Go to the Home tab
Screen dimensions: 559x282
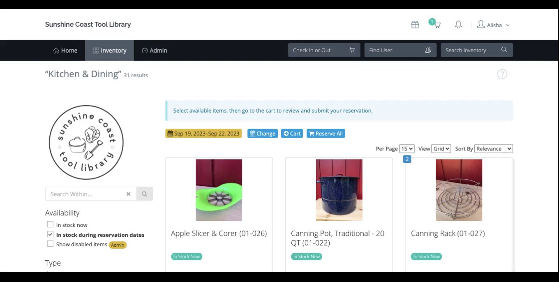[65, 50]
